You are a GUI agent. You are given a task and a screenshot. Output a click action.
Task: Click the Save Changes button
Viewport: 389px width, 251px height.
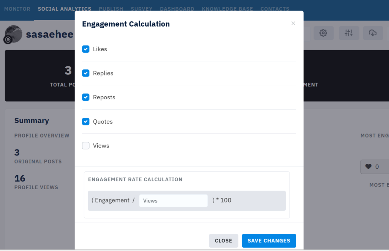269,241
